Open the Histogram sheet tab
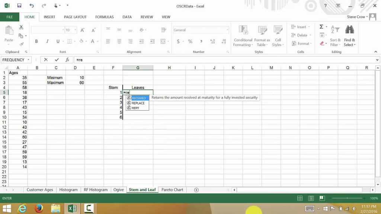 (x=68, y=189)
